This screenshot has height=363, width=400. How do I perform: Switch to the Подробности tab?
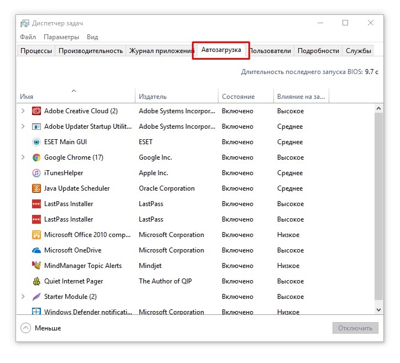tap(318, 51)
